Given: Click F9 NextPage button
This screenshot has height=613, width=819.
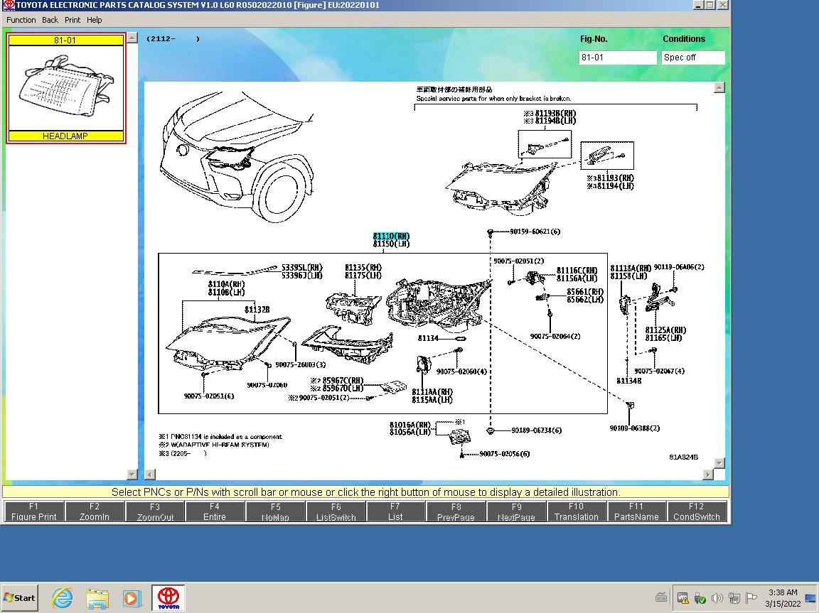Looking at the screenshot, I should click(517, 511).
